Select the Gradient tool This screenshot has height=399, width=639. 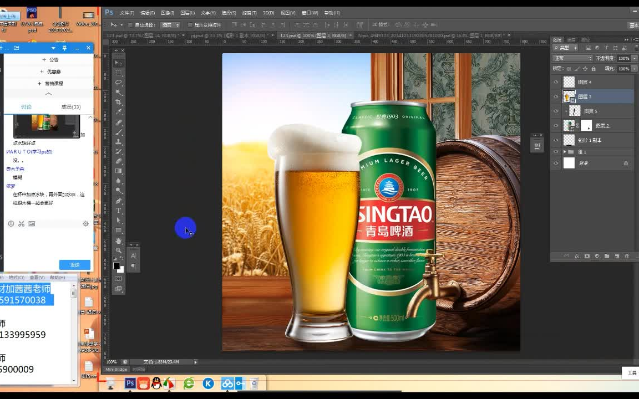click(119, 171)
